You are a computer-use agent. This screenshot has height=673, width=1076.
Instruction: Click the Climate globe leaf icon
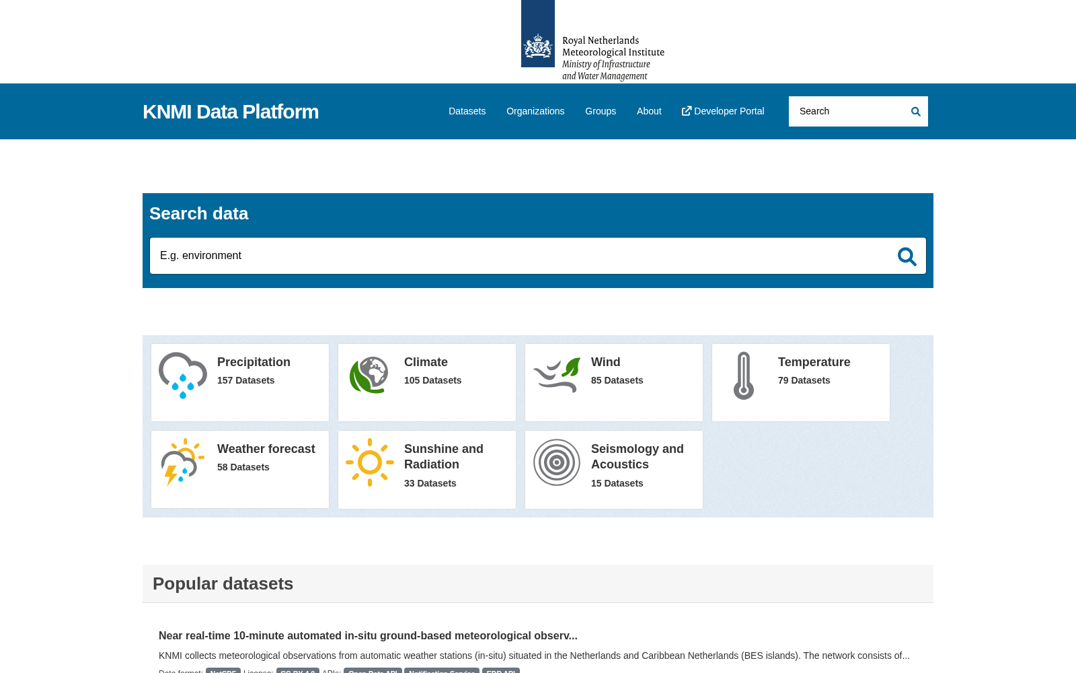point(369,376)
